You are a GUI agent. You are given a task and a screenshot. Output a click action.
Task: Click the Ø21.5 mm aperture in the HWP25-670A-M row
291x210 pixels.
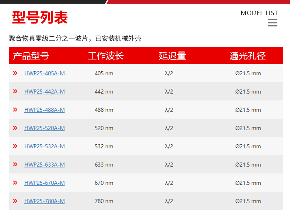tap(248, 183)
